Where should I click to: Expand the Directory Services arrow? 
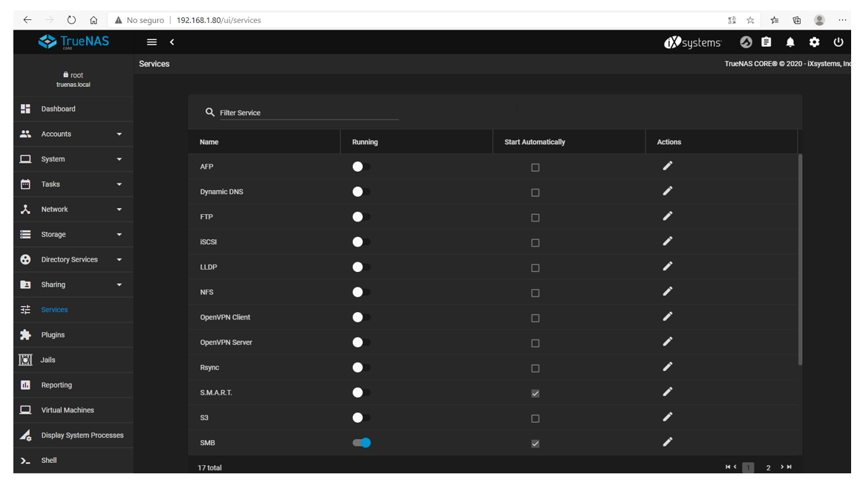119,259
